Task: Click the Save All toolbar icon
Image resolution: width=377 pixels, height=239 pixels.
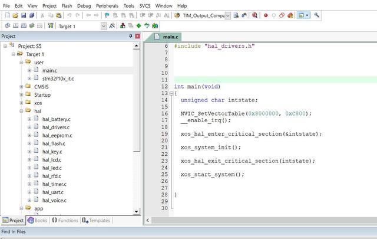Action: 32,15
